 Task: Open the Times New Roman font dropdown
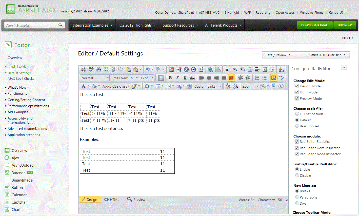(x=124, y=78)
